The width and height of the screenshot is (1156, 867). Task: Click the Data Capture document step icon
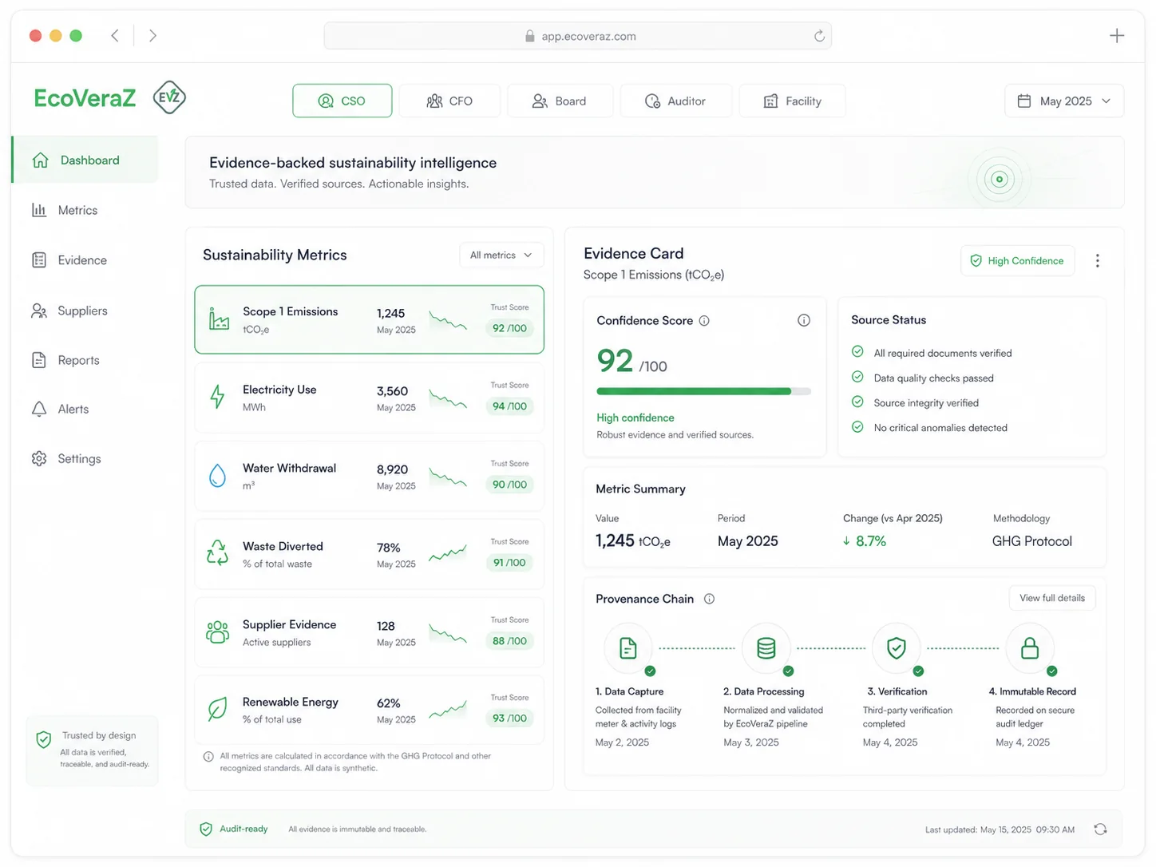pyautogui.click(x=628, y=648)
